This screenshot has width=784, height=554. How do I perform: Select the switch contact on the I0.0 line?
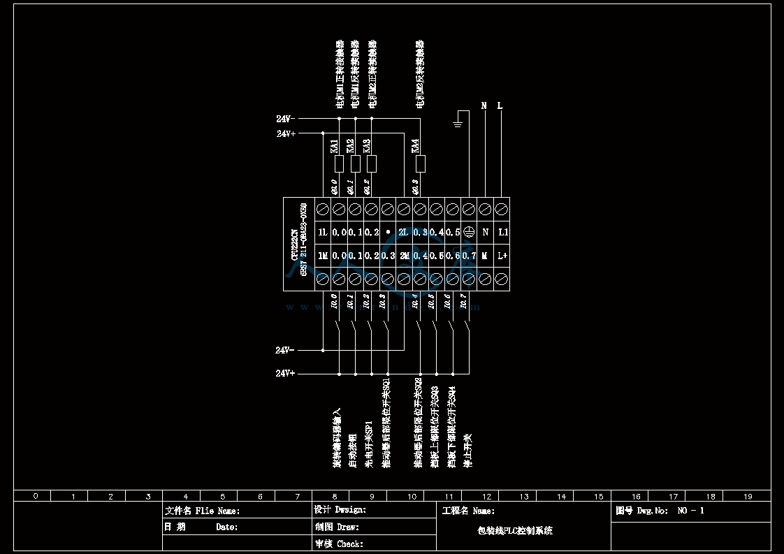(337, 325)
